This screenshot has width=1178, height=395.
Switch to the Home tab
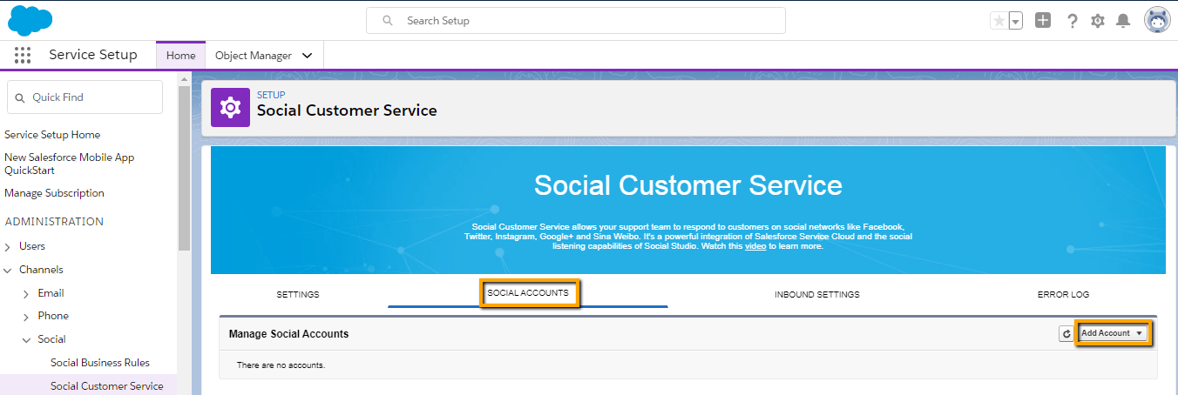(181, 55)
